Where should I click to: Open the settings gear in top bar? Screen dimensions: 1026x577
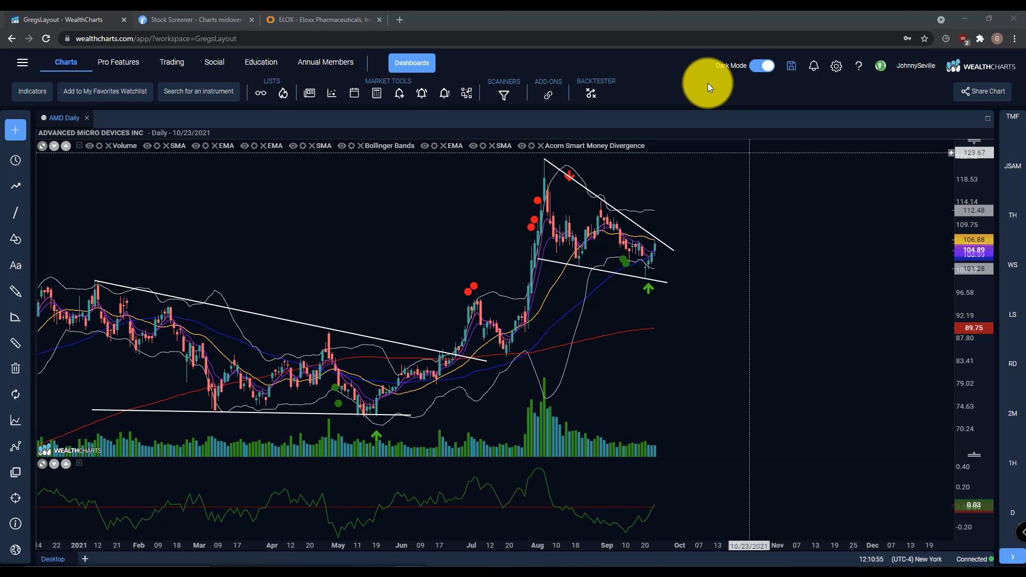[836, 66]
